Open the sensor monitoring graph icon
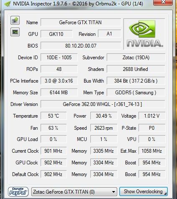Screen dimensions: 177x199 point(15,32)
